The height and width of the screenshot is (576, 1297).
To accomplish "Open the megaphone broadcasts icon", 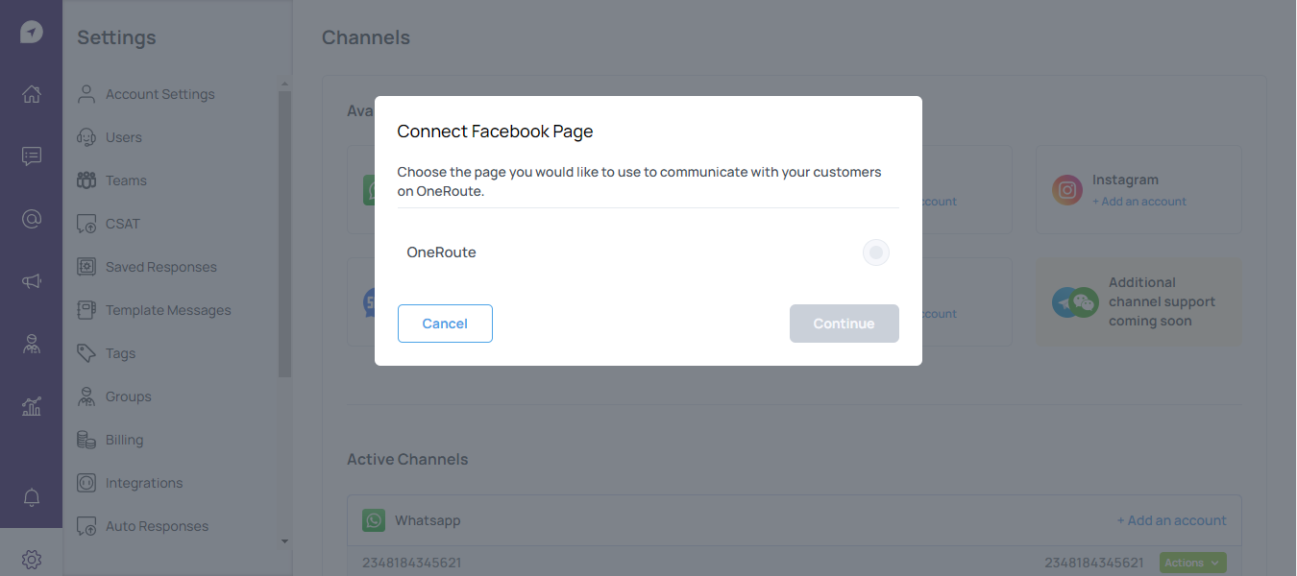I will point(32,281).
